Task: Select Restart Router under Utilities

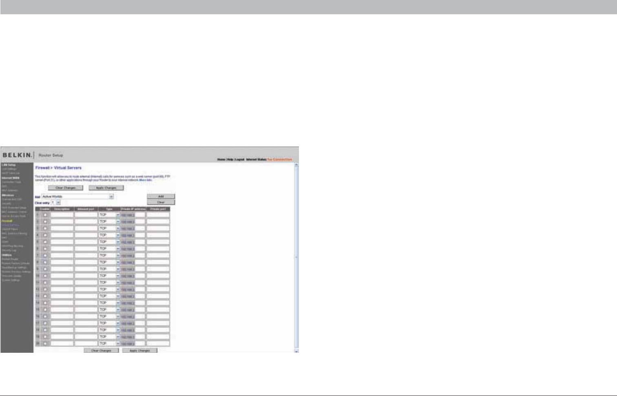Action: (x=10, y=259)
